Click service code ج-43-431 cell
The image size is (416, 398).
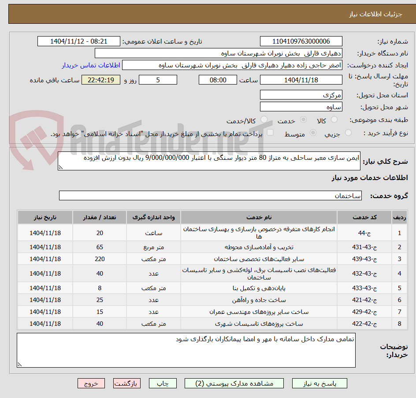tap(364, 247)
